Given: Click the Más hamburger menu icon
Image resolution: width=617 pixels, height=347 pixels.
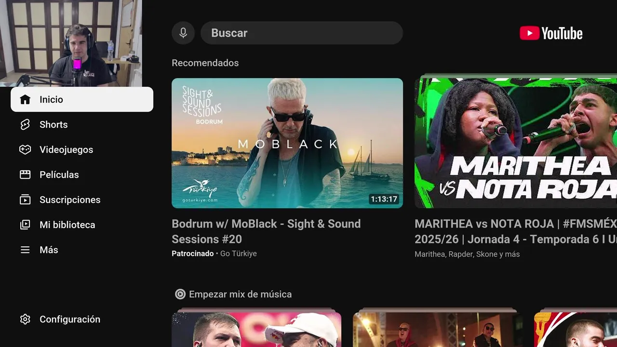Looking at the screenshot, I should click(x=25, y=250).
